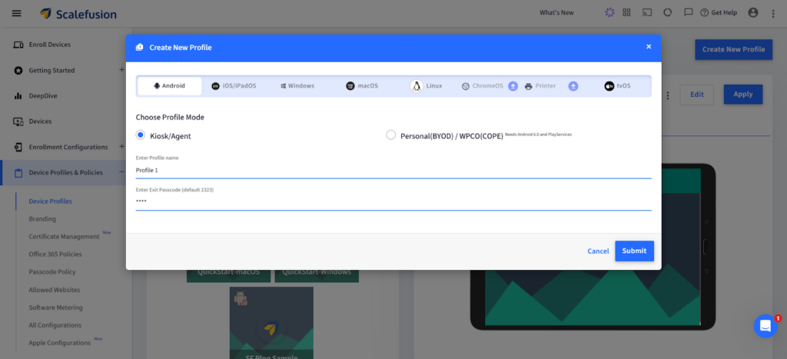Click the Getting Started star icon
787x359 pixels.
(18, 70)
